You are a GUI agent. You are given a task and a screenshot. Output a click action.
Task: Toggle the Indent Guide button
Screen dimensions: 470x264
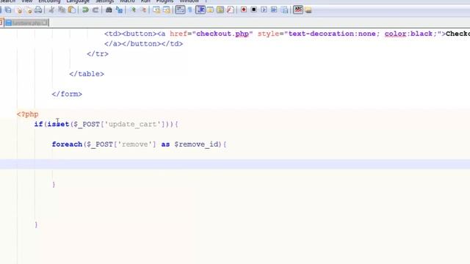click(x=200, y=10)
